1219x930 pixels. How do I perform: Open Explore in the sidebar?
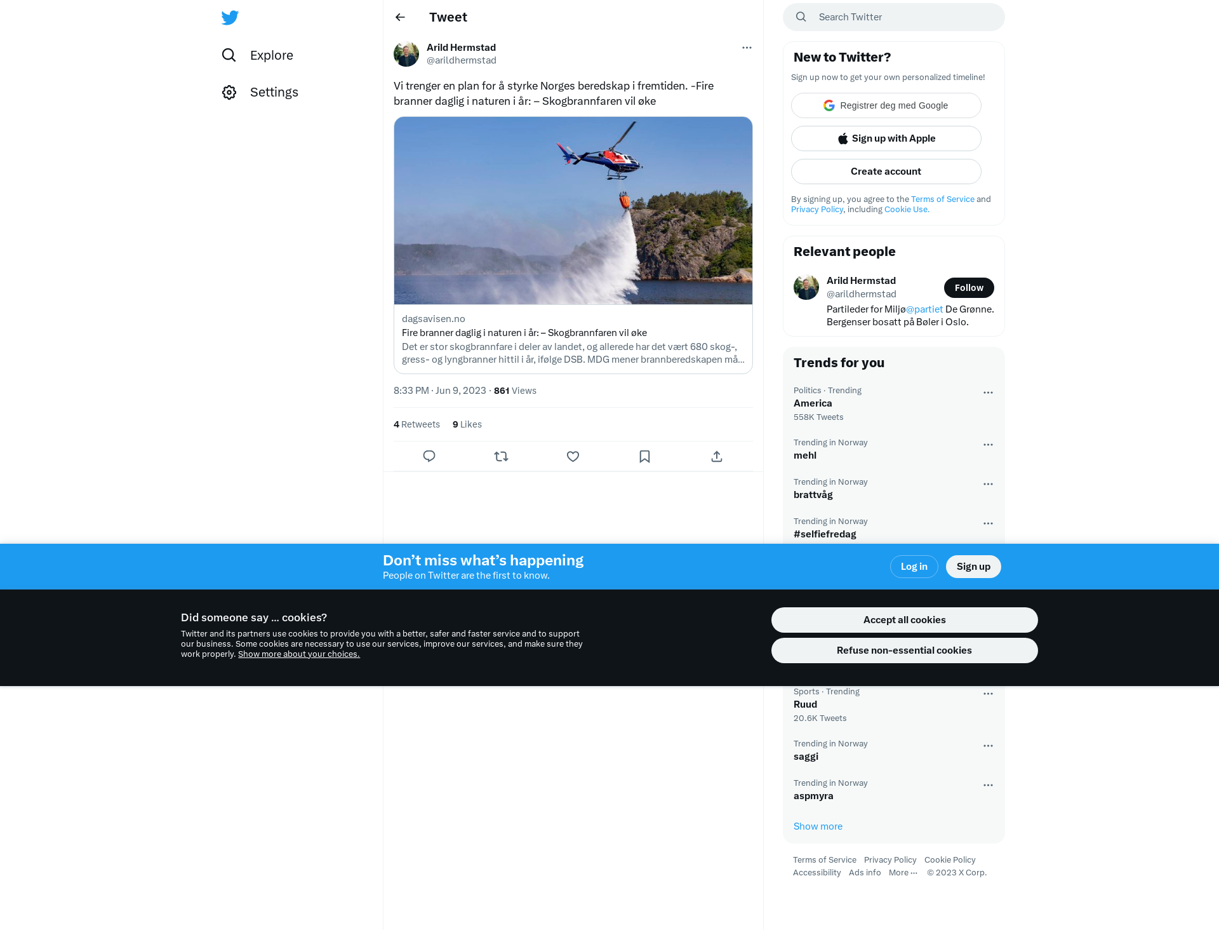[x=257, y=55]
